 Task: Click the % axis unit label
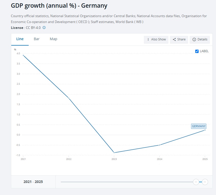[15, 50]
